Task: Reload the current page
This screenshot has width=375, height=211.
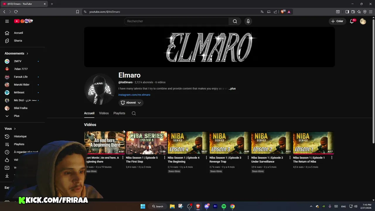Action: (x=16, y=12)
